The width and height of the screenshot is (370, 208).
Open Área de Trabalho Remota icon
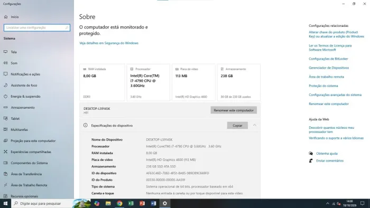click(x=6, y=185)
